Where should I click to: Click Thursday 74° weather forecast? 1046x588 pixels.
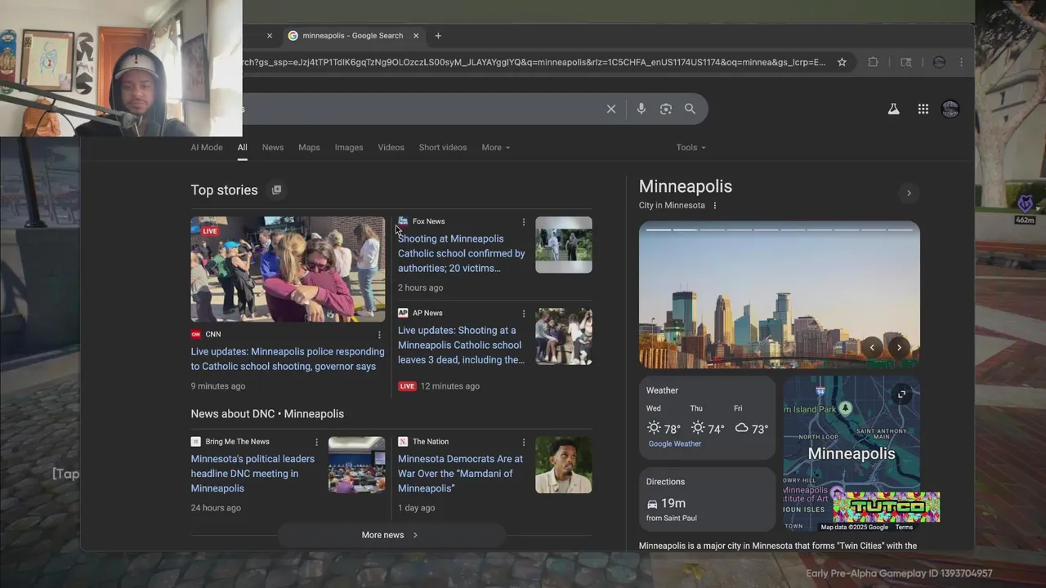[x=708, y=422]
